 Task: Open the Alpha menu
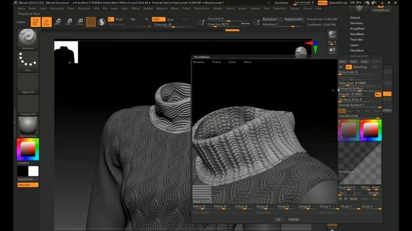pyautogui.click(x=21, y=8)
